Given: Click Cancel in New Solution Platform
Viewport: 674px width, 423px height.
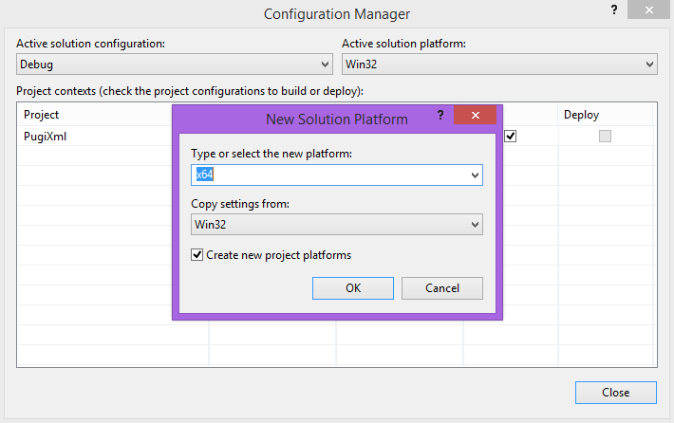Looking at the screenshot, I should (x=441, y=288).
